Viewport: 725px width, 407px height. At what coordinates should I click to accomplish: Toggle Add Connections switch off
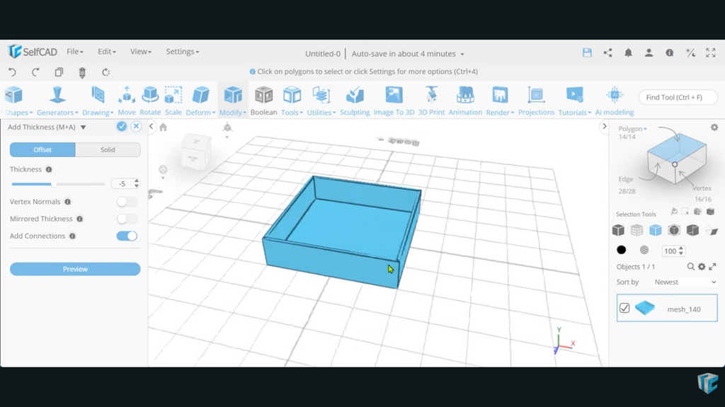[x=127, y=236]
